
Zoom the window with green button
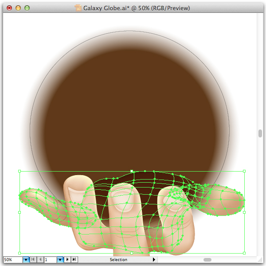(27, 8)
